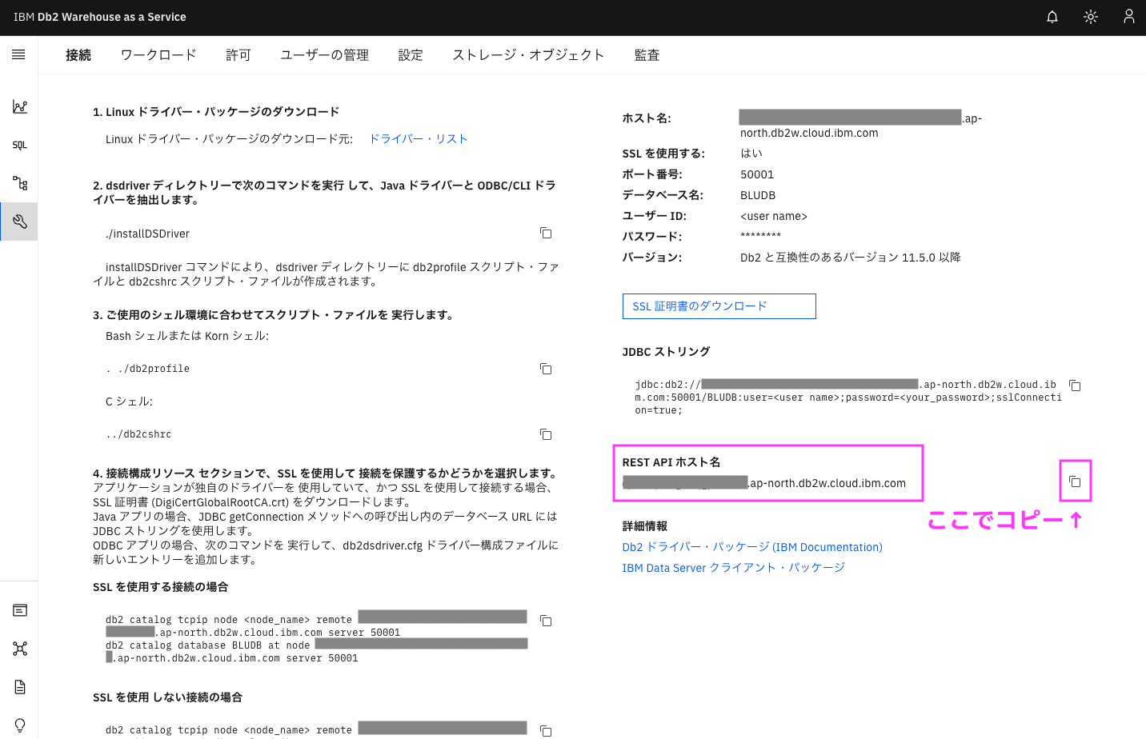
Task: Open the lightbulb tips sidebar icon
Action: point(20,725)
